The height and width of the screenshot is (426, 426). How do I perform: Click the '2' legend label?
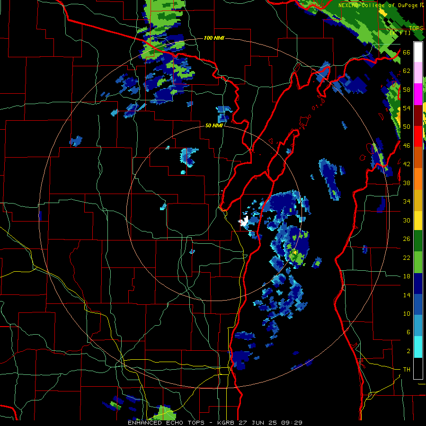[x=408, y=351]
